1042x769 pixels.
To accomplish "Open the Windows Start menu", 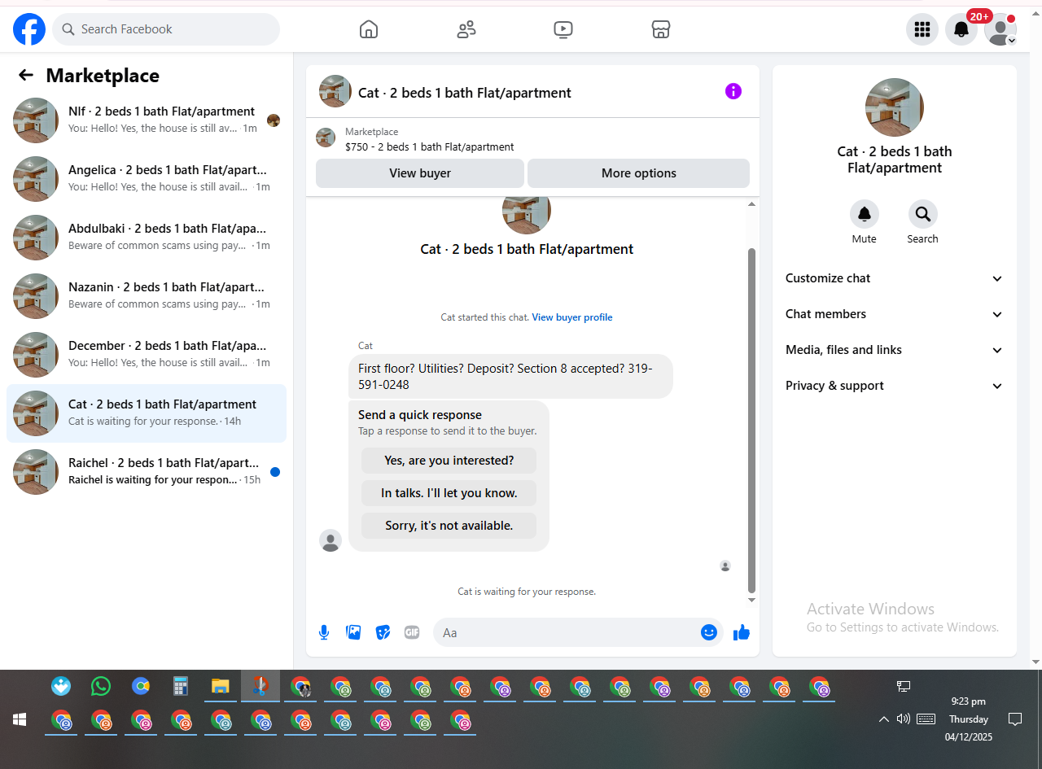I will tap(20, 719).
